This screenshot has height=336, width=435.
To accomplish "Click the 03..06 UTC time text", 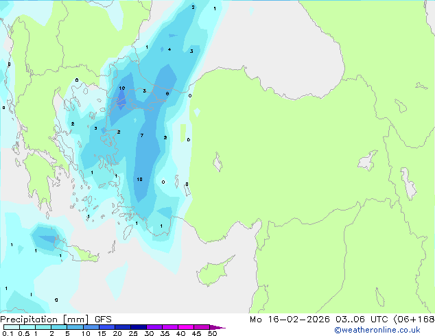I will (362, 320).
